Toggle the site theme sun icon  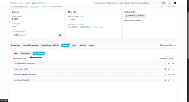pos(169,3)
